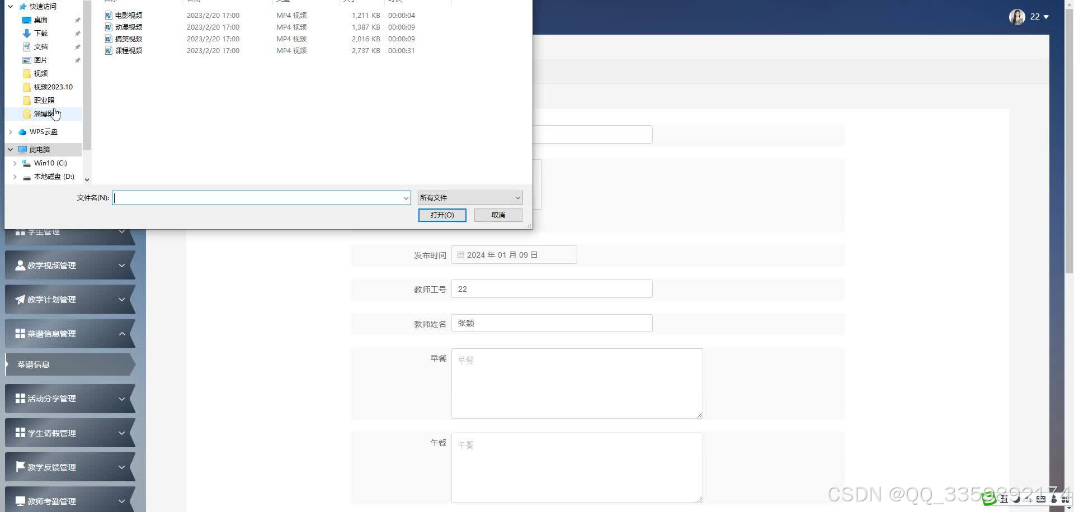Click the 课程视频 MP4 file icon
This screenshot has height=512, width=1074.
coord(108,50)
